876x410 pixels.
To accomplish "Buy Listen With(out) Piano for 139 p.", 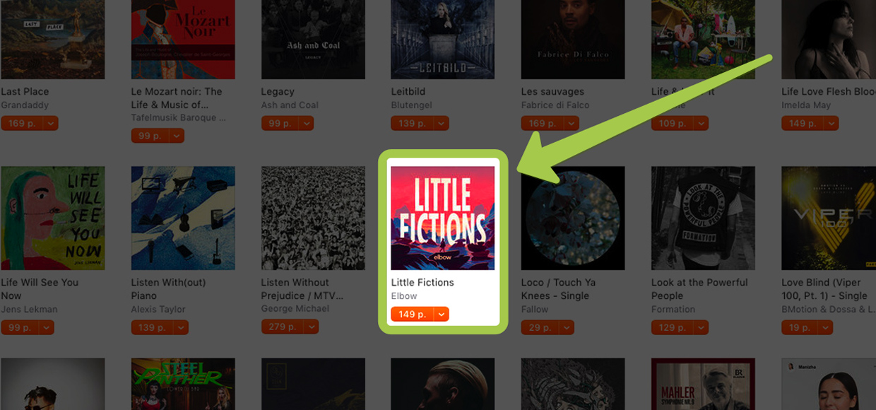I will coord(152,327).
